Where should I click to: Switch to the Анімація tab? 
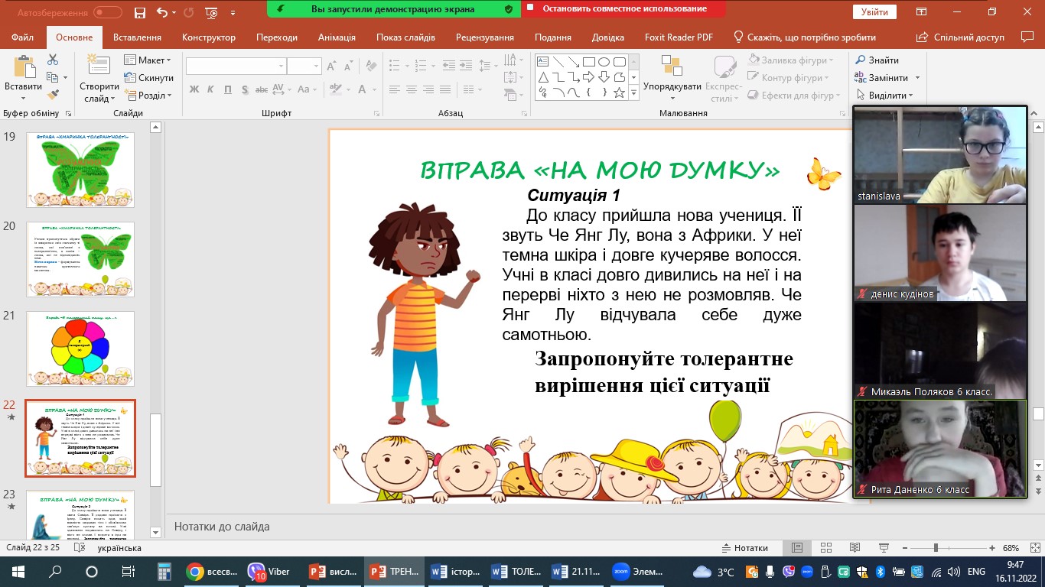click(337, 37)
